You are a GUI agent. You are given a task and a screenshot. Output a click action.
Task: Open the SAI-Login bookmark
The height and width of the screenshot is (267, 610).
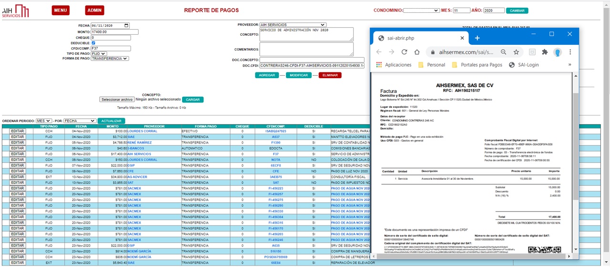click(524, 65)
